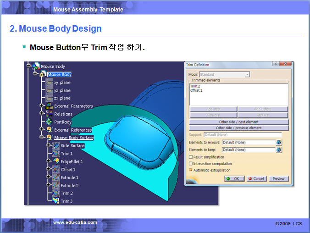310x233 pixels.
Task: Expand the Extrude.1 tree node
Action: [48, 178]
